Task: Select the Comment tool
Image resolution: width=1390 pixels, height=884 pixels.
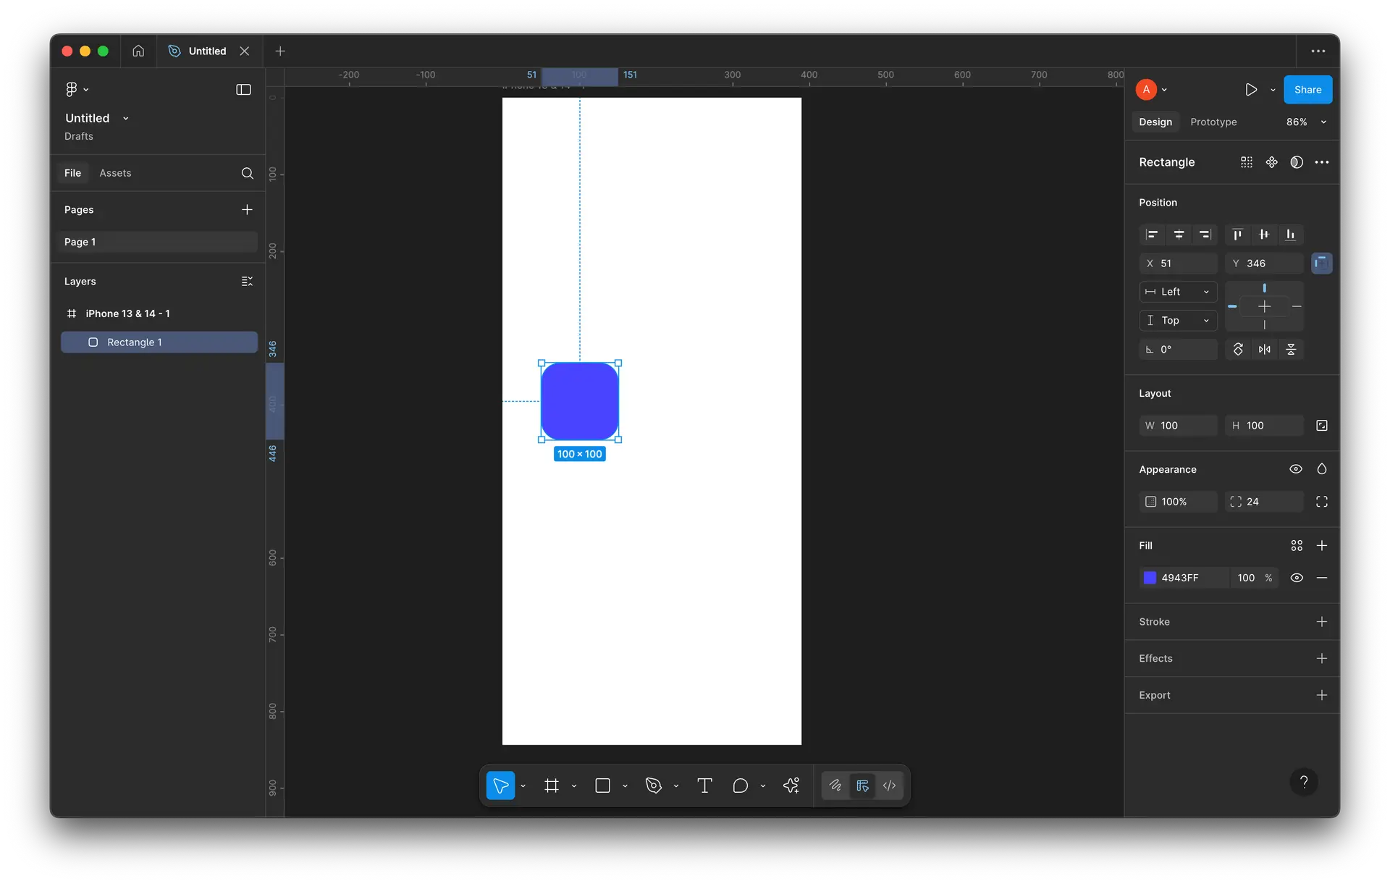Action: (740, 786)
